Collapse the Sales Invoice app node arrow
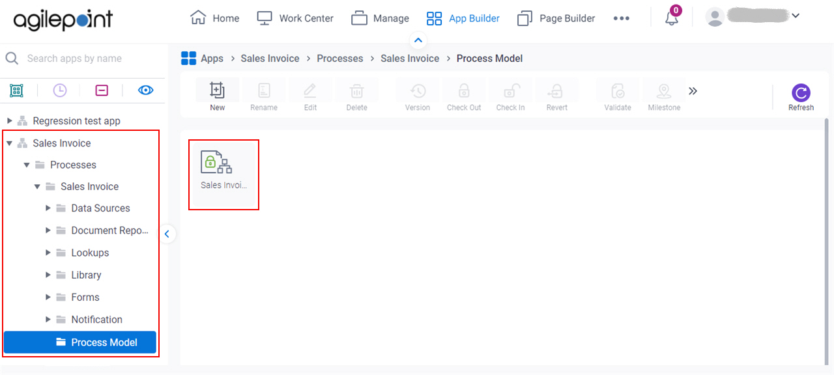This screenshot has height=375, width=834. (x=9, y=143)
